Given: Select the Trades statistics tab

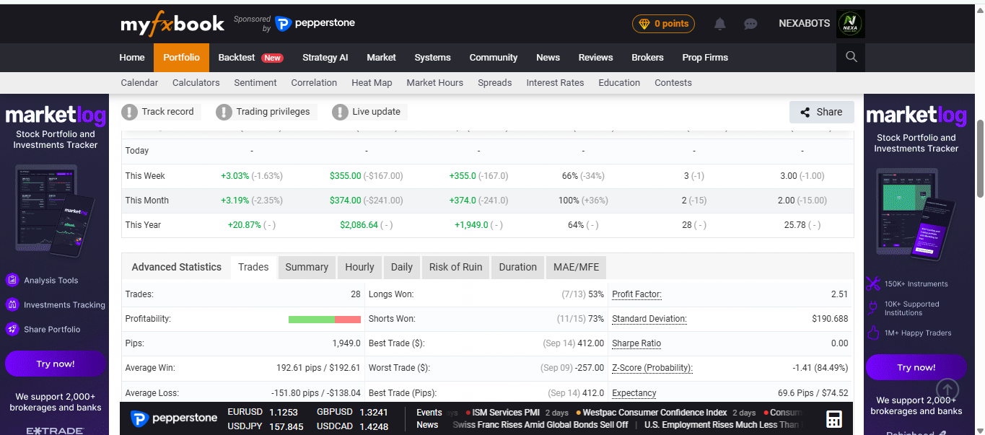Looking at the screenshot, I should click(x=253, y=267).
